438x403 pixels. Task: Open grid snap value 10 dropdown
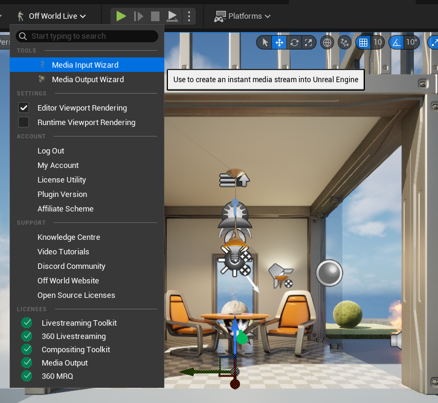378,42
